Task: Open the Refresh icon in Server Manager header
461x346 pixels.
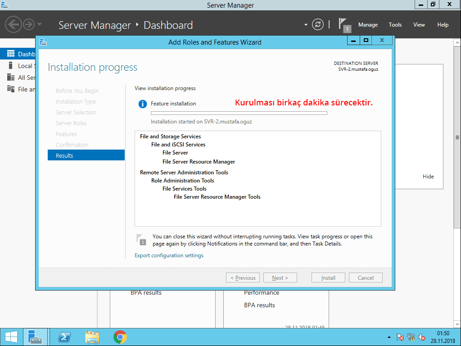Action: tap(317, 25)
